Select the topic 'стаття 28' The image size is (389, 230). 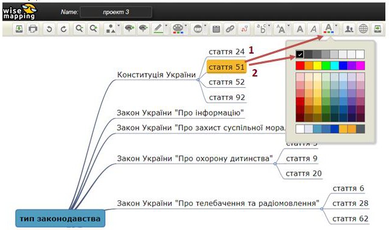click(350, 204)
